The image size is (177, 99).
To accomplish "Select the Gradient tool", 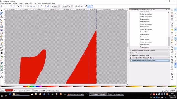I will 2,66.
